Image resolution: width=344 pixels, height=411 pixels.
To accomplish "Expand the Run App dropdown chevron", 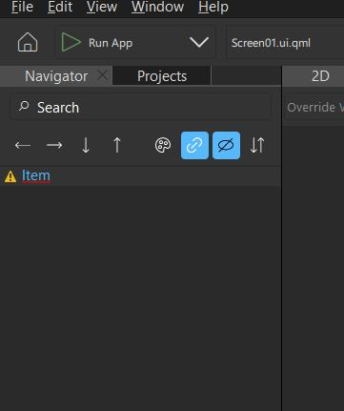I will point(199,42).
